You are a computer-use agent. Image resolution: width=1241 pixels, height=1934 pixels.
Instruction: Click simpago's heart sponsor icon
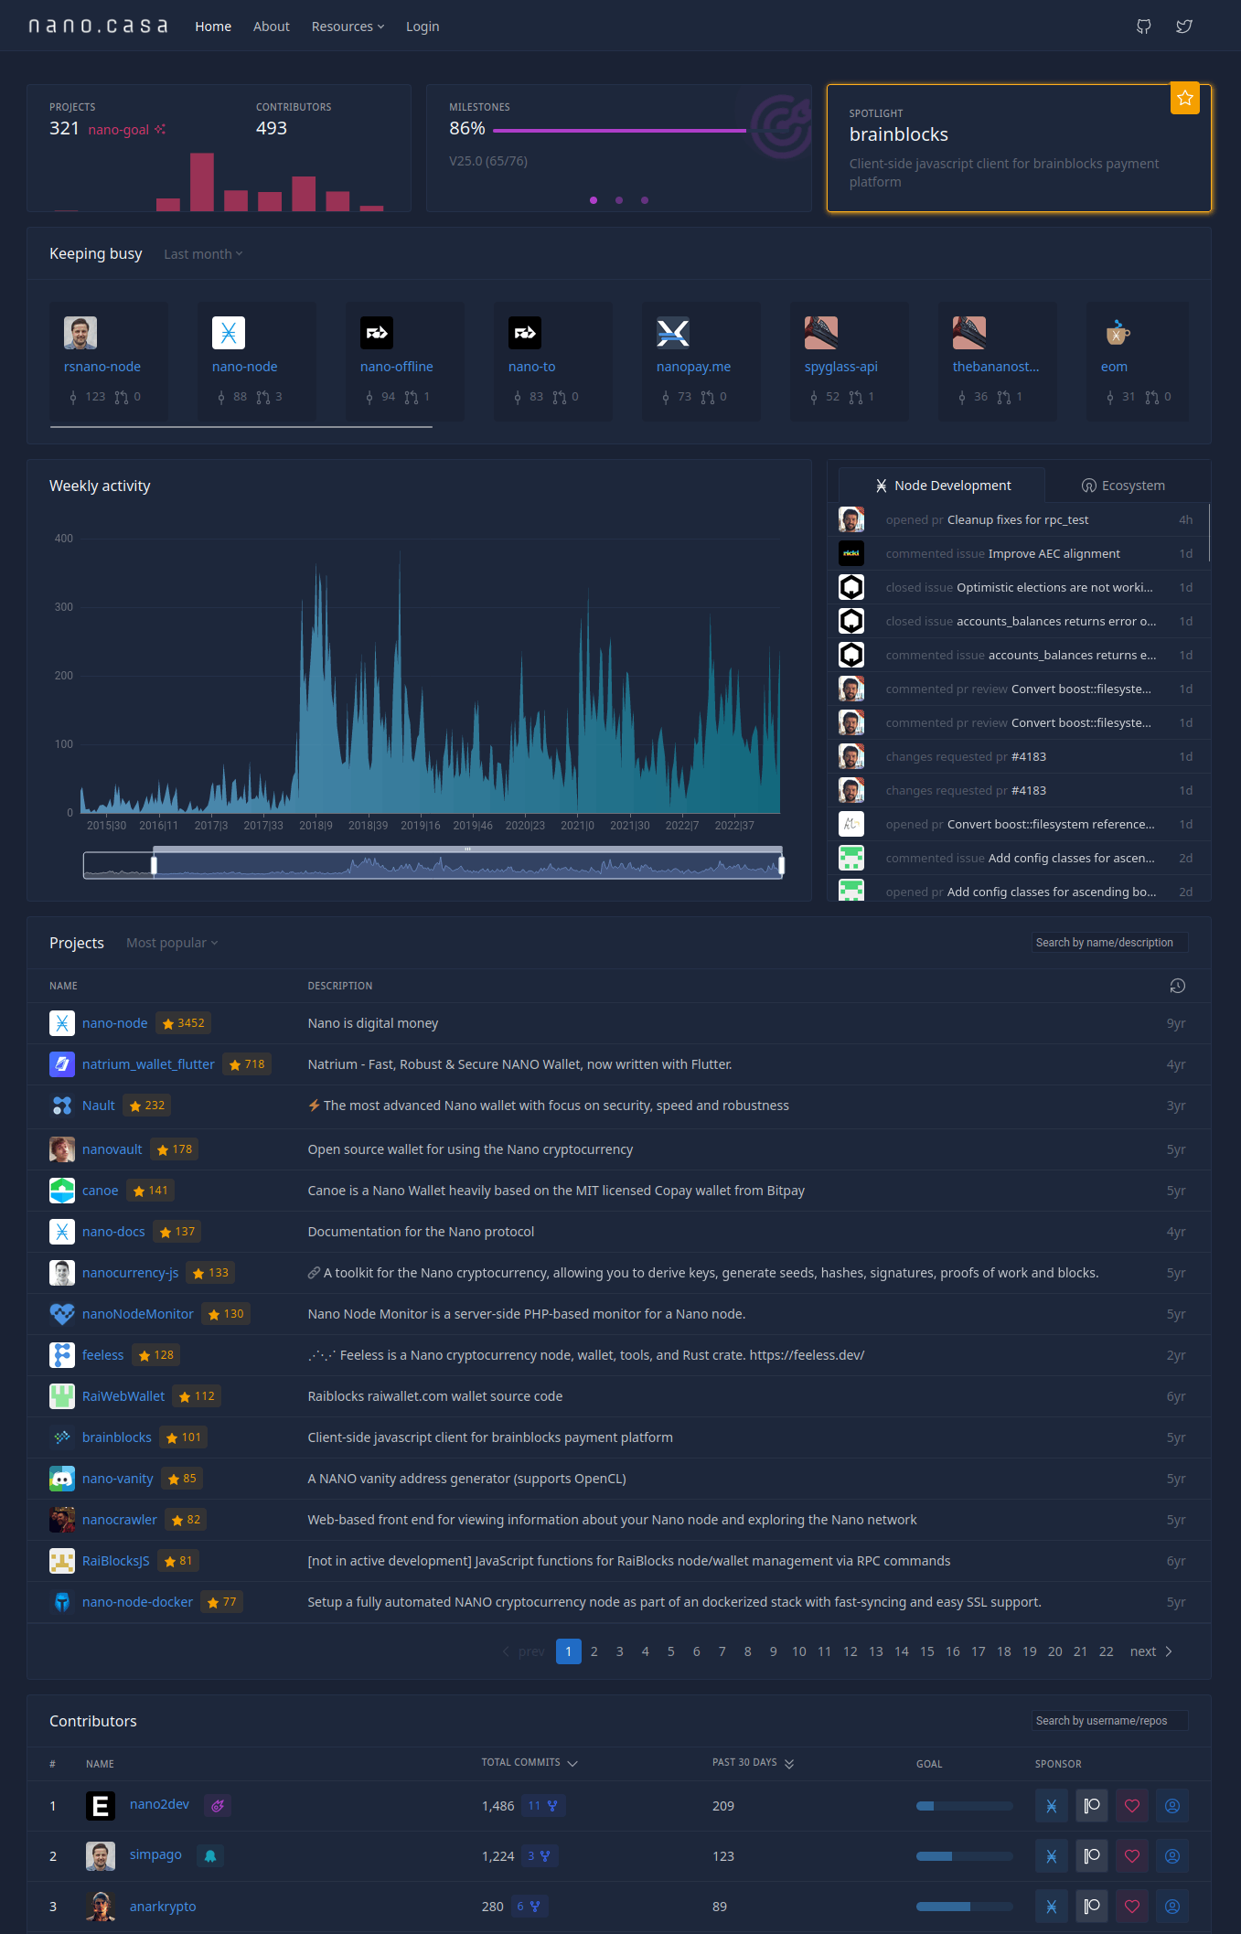(1132, 1856)
